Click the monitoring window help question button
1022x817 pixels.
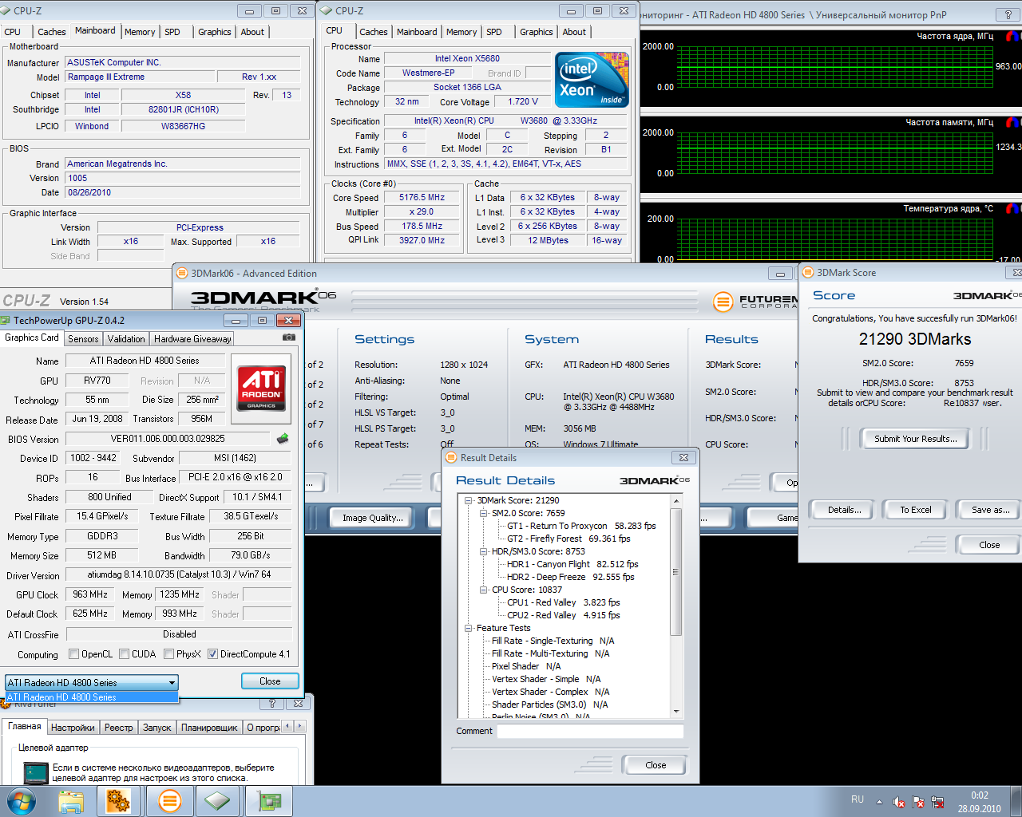(1008, 14)
